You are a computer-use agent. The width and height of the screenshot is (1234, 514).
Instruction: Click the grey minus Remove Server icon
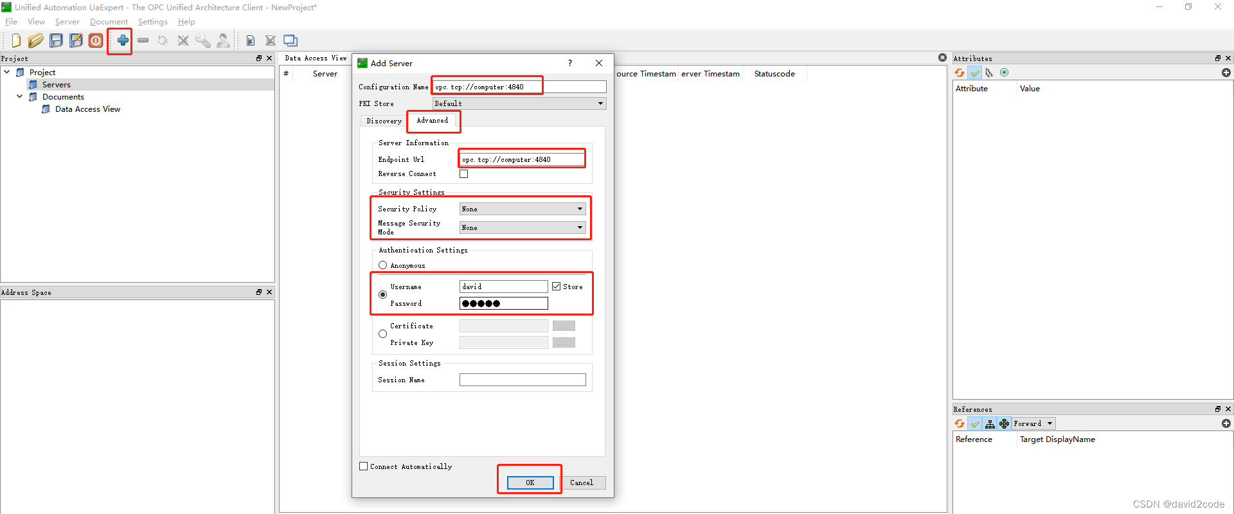[x=143, y=40]
